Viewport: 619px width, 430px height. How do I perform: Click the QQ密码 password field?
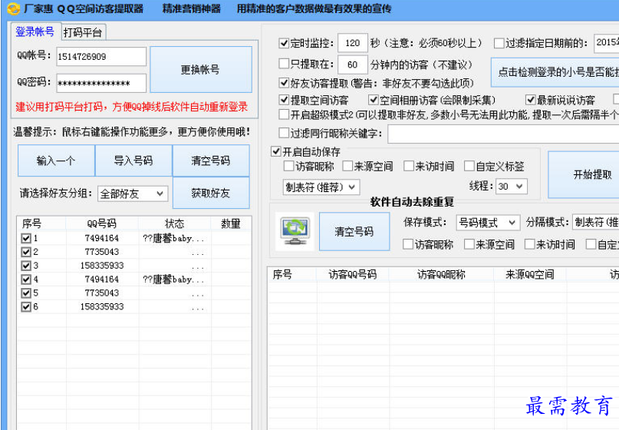(x=101, y=83)
